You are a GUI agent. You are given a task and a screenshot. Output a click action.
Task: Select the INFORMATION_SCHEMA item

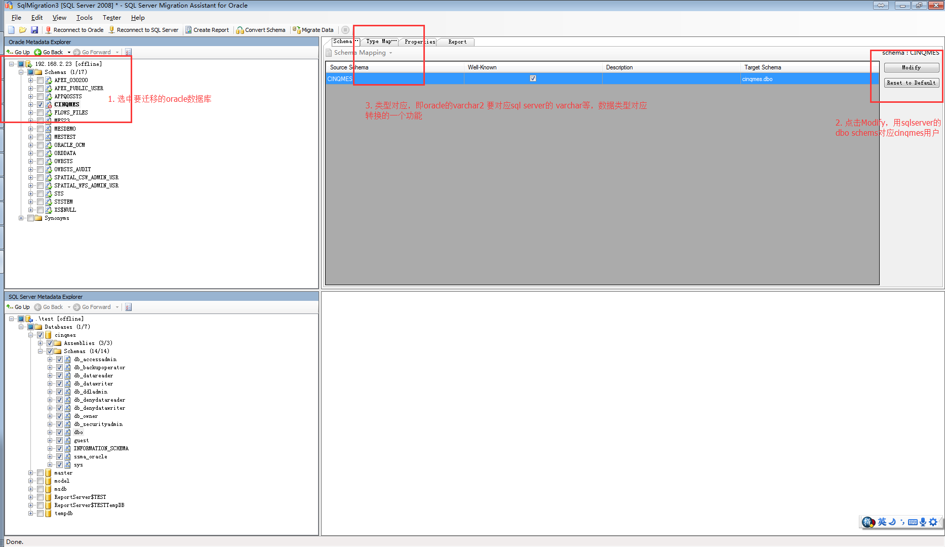[101, 448]
